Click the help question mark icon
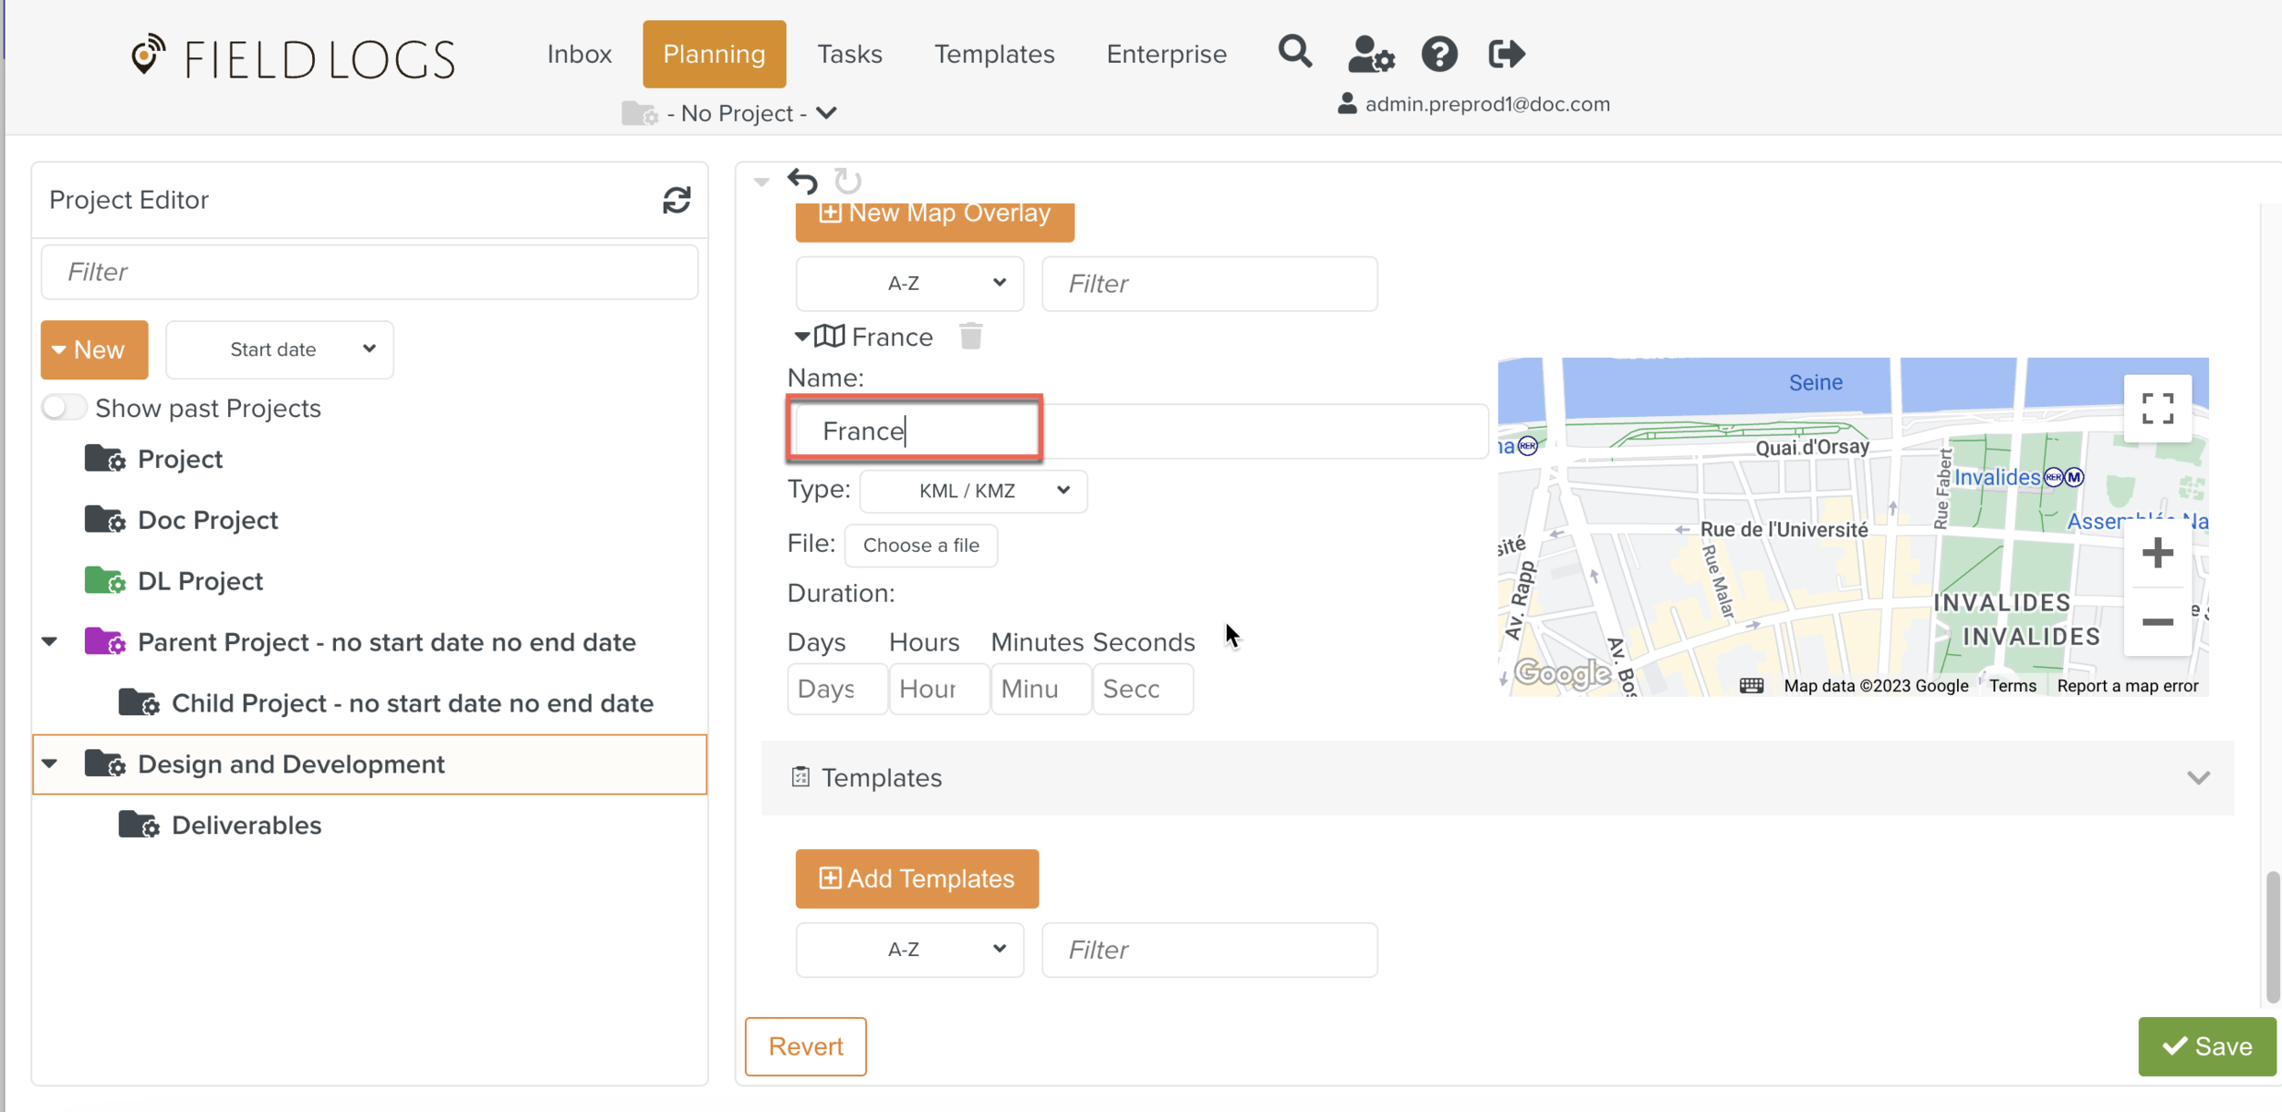Viewport: 2282px width, 1112px height. [1439, 54]
